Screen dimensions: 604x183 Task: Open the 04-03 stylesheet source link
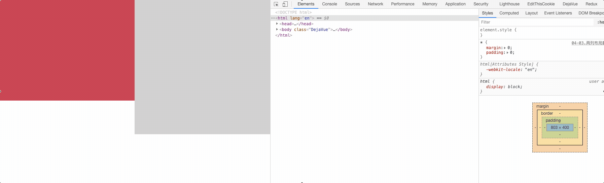pos(587,43)
